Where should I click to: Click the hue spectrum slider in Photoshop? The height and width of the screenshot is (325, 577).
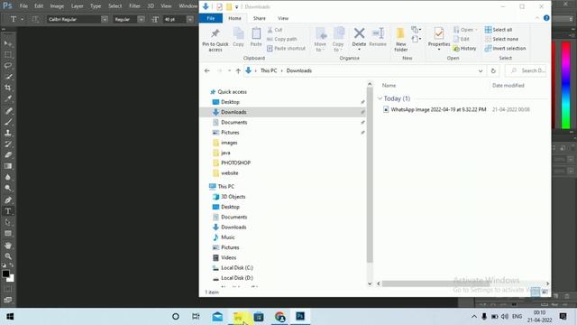pos(565,86)
